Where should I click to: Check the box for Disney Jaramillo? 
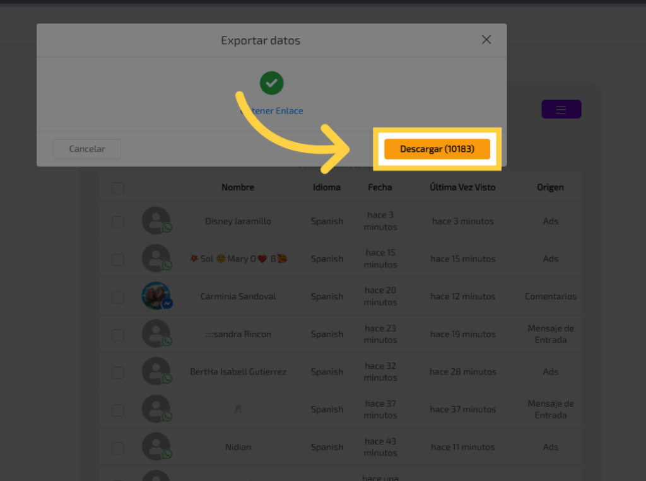click(x=118, y=222)
